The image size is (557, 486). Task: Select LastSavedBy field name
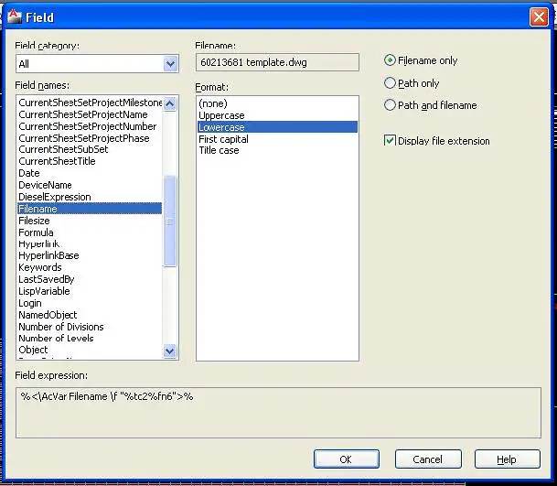[90, 279]
